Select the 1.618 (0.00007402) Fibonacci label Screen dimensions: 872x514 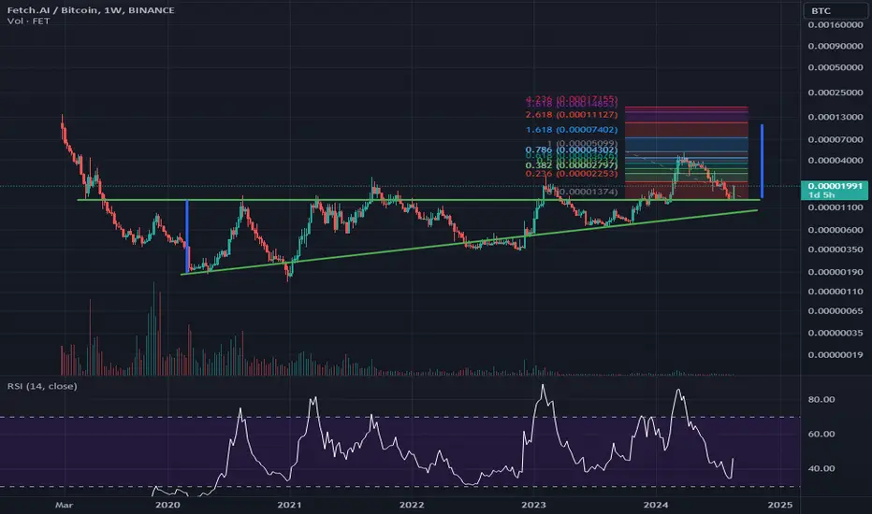pos(571,130)
